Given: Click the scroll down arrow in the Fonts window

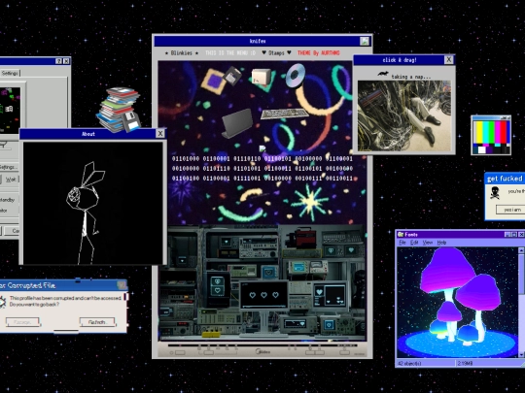Looking at the screenshot, I should click(521, 355).
